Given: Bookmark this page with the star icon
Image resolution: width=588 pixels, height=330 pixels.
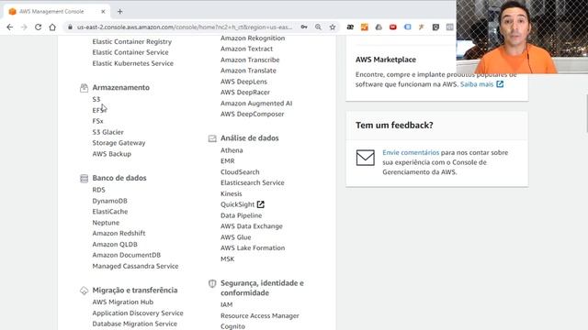Looking at the screenshot, I should [333, 27].
